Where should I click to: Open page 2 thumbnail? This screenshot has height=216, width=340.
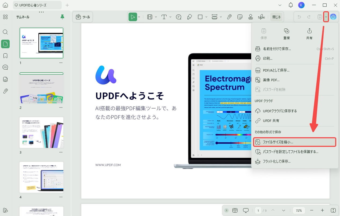point(41,88)
